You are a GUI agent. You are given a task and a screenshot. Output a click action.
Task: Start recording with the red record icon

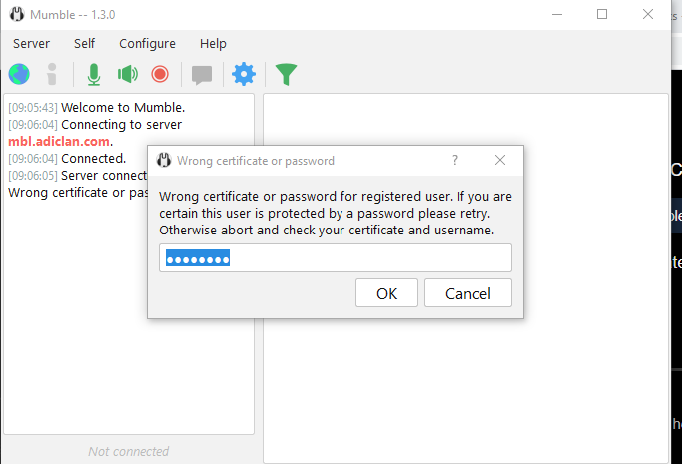160,74
